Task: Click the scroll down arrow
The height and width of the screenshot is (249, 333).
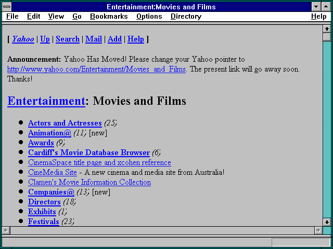Action: pyautogui.click(x=327, y=222)
